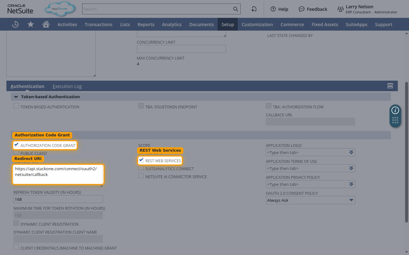Switch to the Authentication subtab

[x=27, y=86]
